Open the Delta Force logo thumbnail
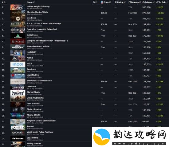The width and height of the screenshot is (169, 147). point(18,36)
